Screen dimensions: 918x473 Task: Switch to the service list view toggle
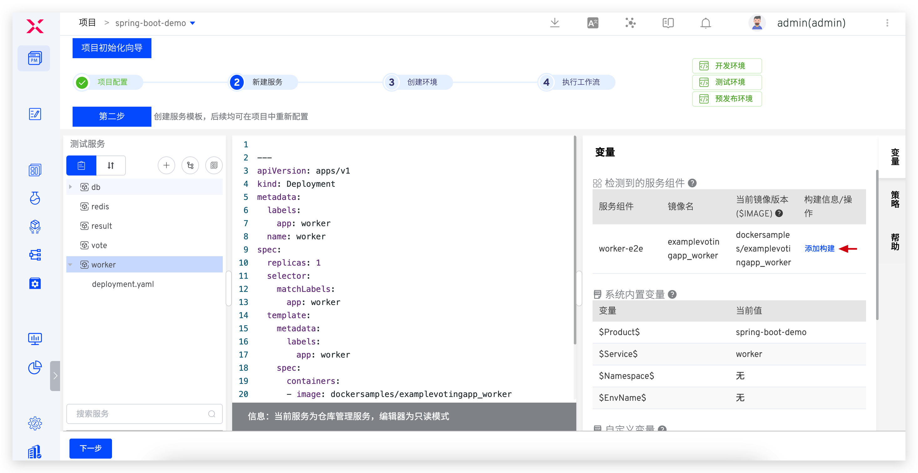[x=81, y=165]
